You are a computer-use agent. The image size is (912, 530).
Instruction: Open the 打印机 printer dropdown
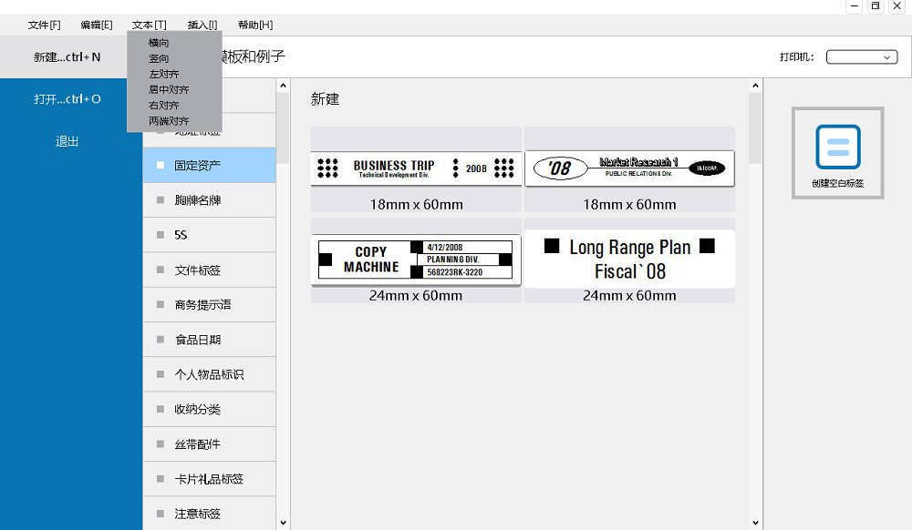pyautogui.click(x=862, y=57)
